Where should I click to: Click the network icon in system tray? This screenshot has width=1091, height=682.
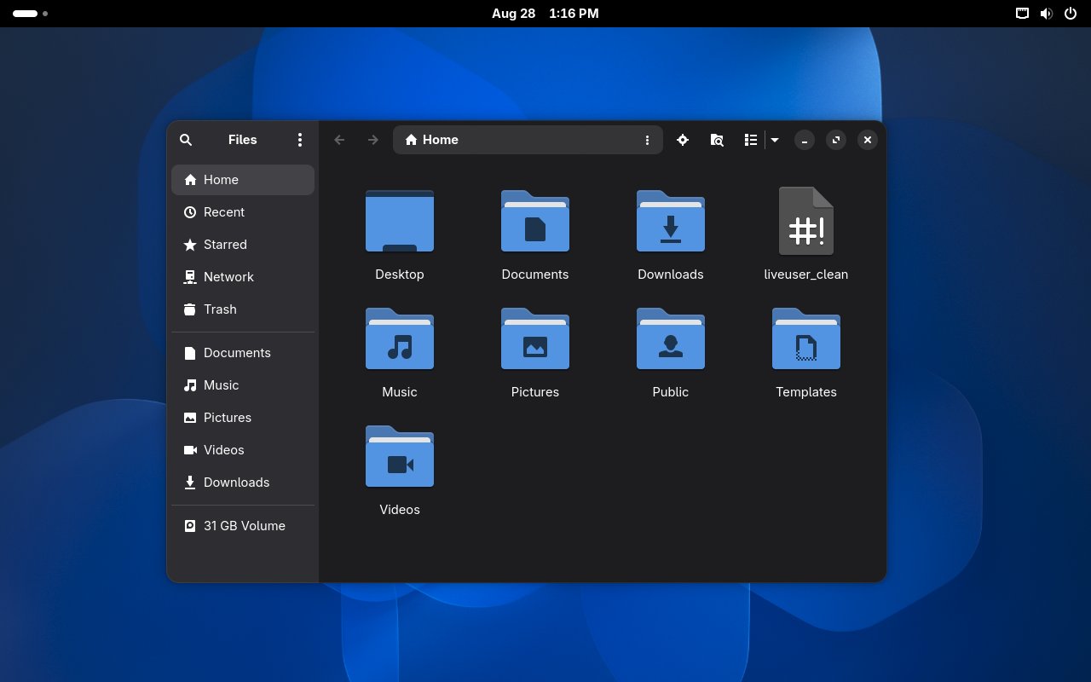coord(1023,14)
